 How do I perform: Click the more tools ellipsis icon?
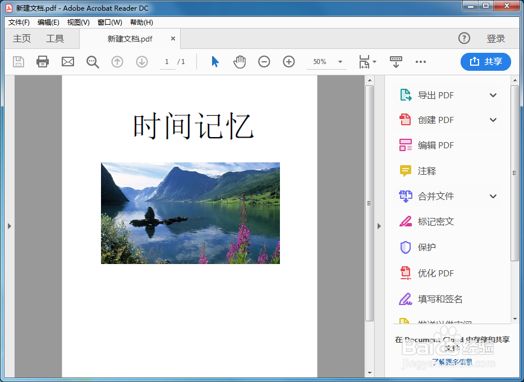coord(421,62)
